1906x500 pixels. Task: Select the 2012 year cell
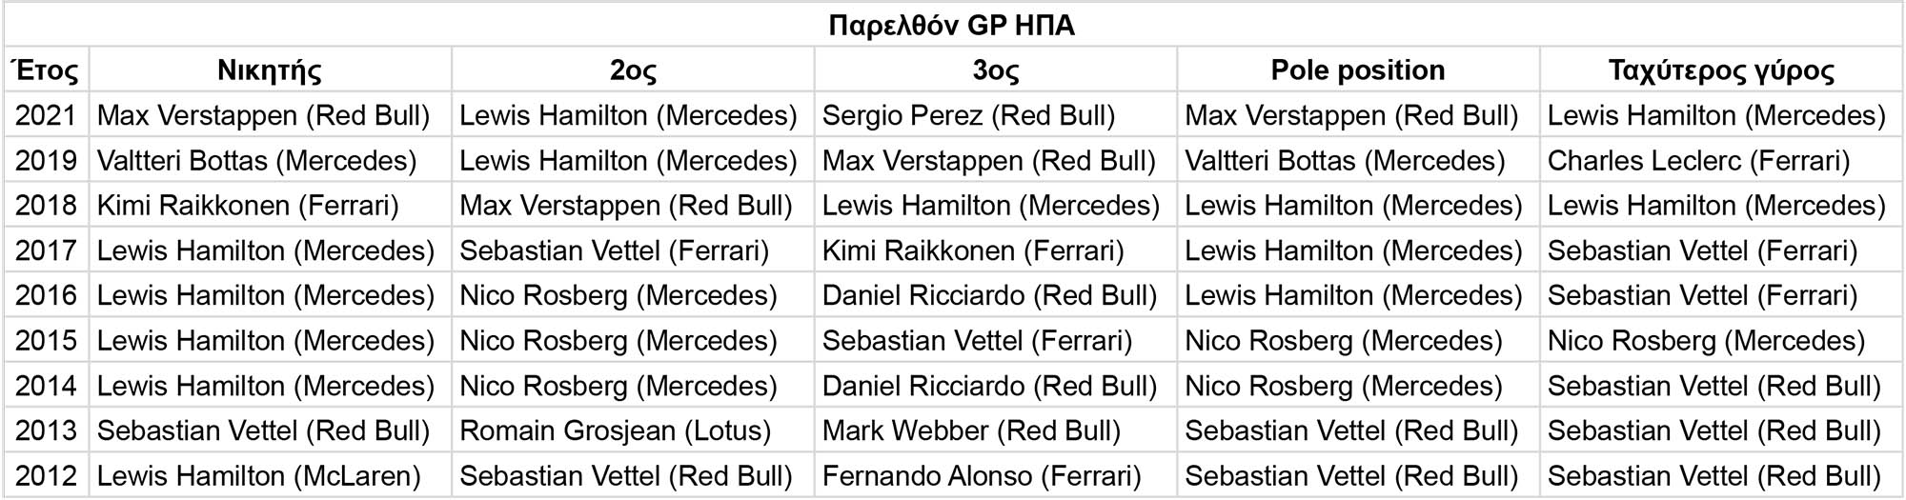click(x=46, y=476)
